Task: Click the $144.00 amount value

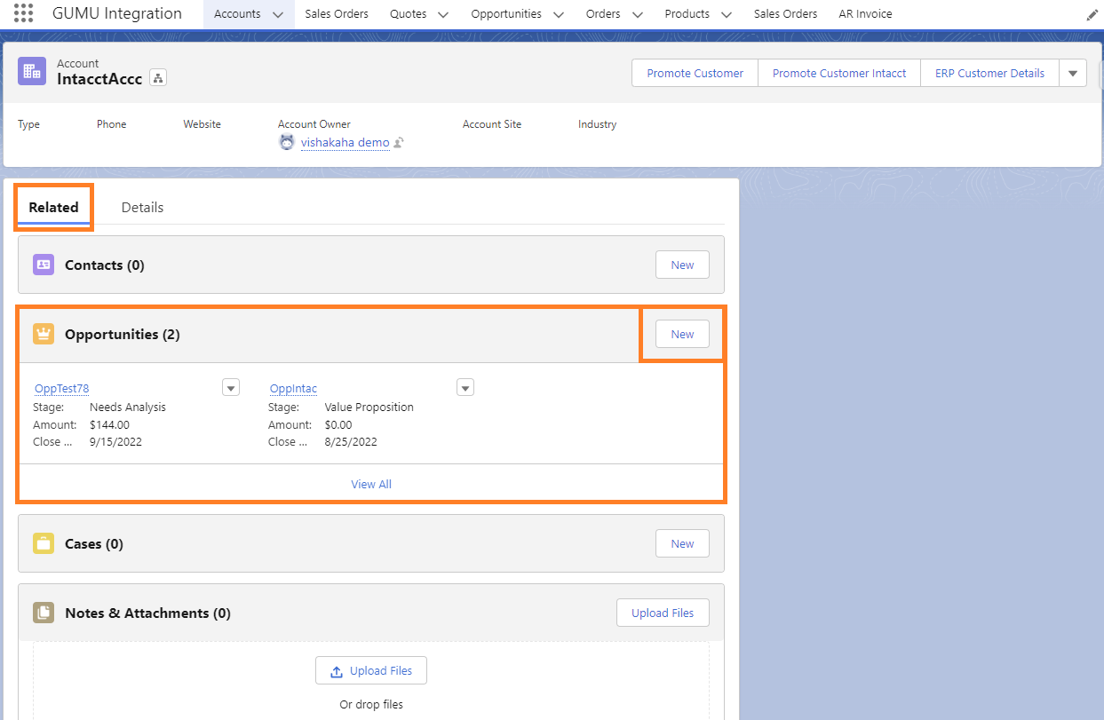Action: pyautogui.click(x=109, y=424)
